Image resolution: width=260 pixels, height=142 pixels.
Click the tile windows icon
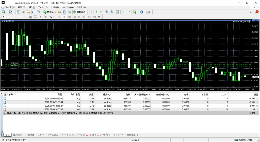click(117, 12)
